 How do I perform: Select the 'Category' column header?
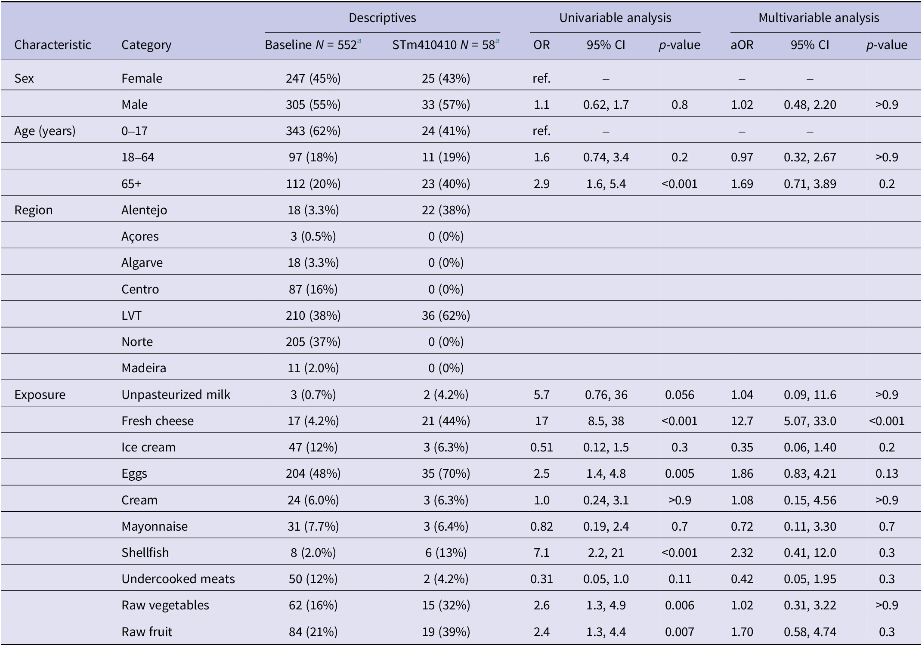(x=146, y=45)
